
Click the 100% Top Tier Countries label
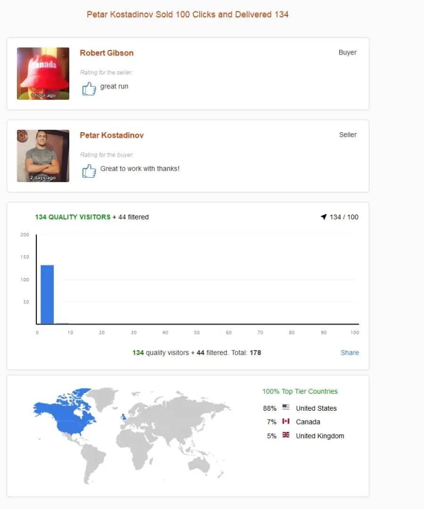tap(300, 391)
